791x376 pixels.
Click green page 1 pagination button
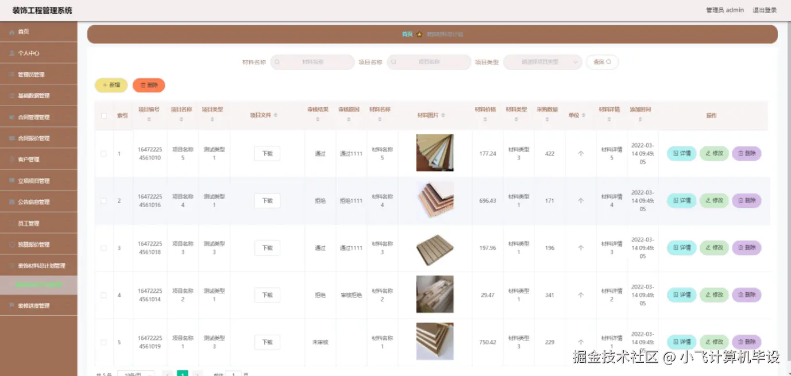click(x=182, y=374)
